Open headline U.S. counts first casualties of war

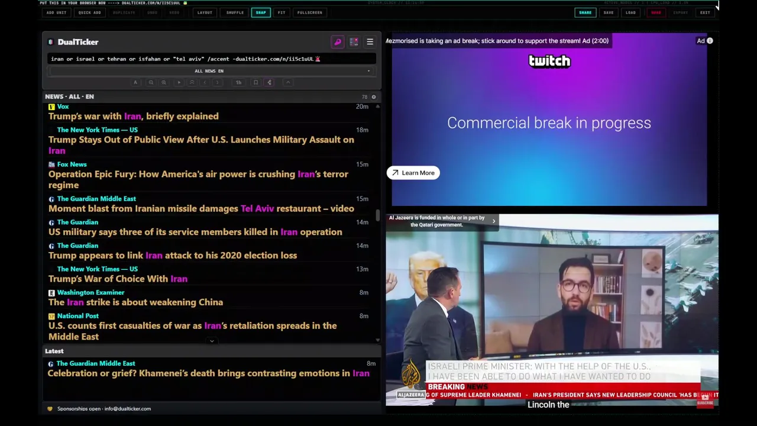193,331
